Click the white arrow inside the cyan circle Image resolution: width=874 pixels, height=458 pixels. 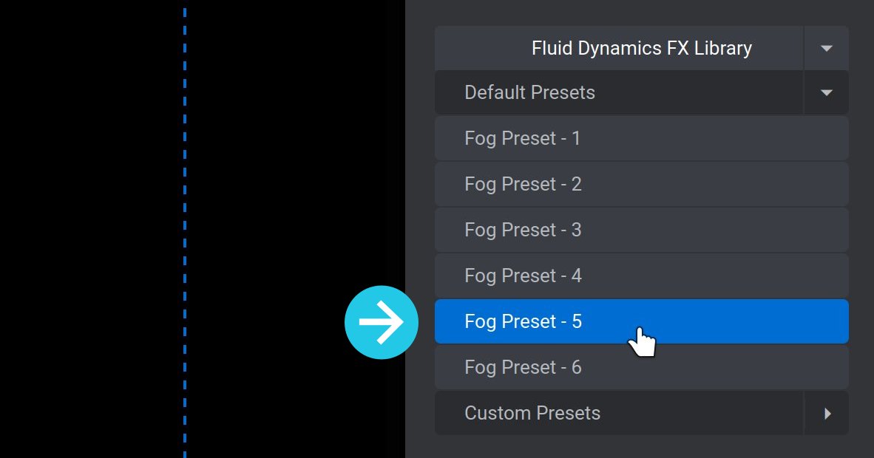[x=382, y=322]
